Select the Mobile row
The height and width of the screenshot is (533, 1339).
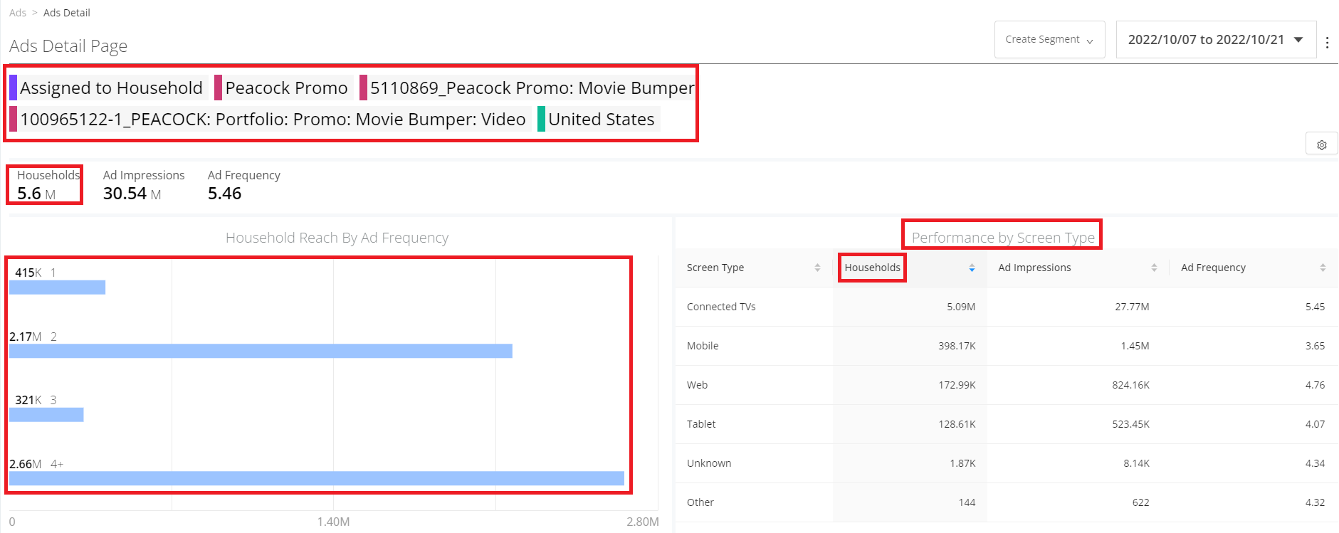pos(1007,346)
